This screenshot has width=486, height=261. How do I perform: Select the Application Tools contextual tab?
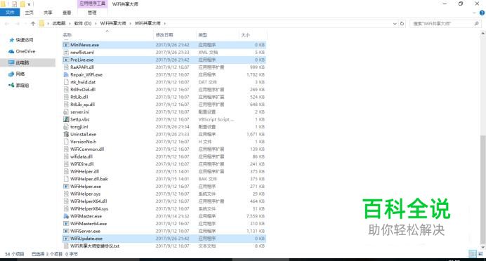coord(92,4)
